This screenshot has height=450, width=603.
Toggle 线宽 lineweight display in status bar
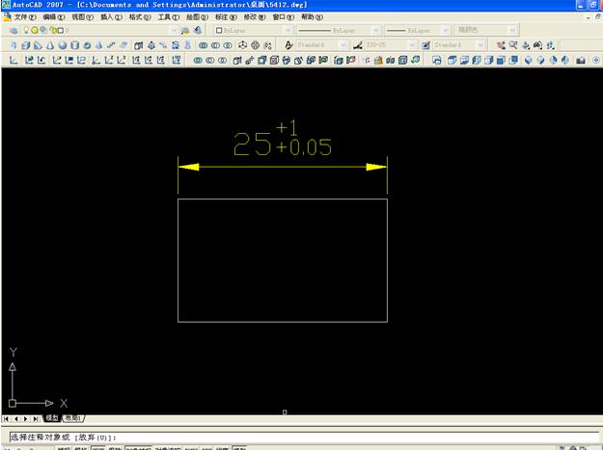[222, 448]
